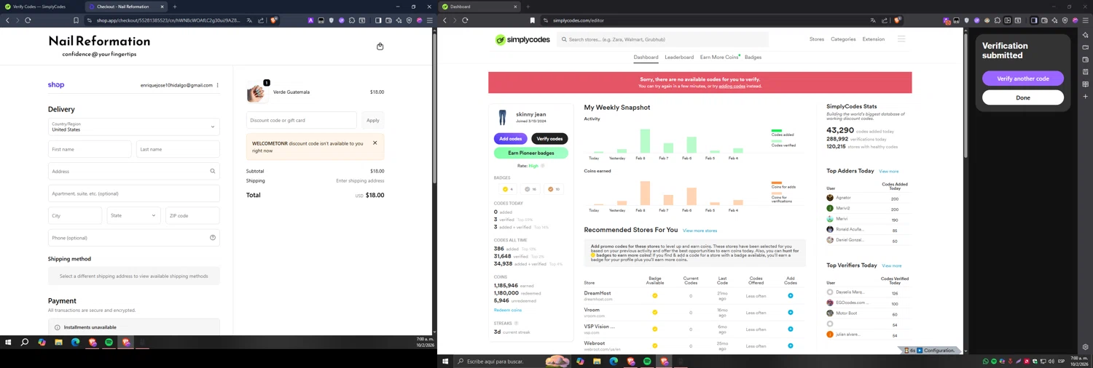The height and width of the screenshot is (368, 1093).
Task: Click the search magnifier in the Address field
Action: (x=213, y=172)
